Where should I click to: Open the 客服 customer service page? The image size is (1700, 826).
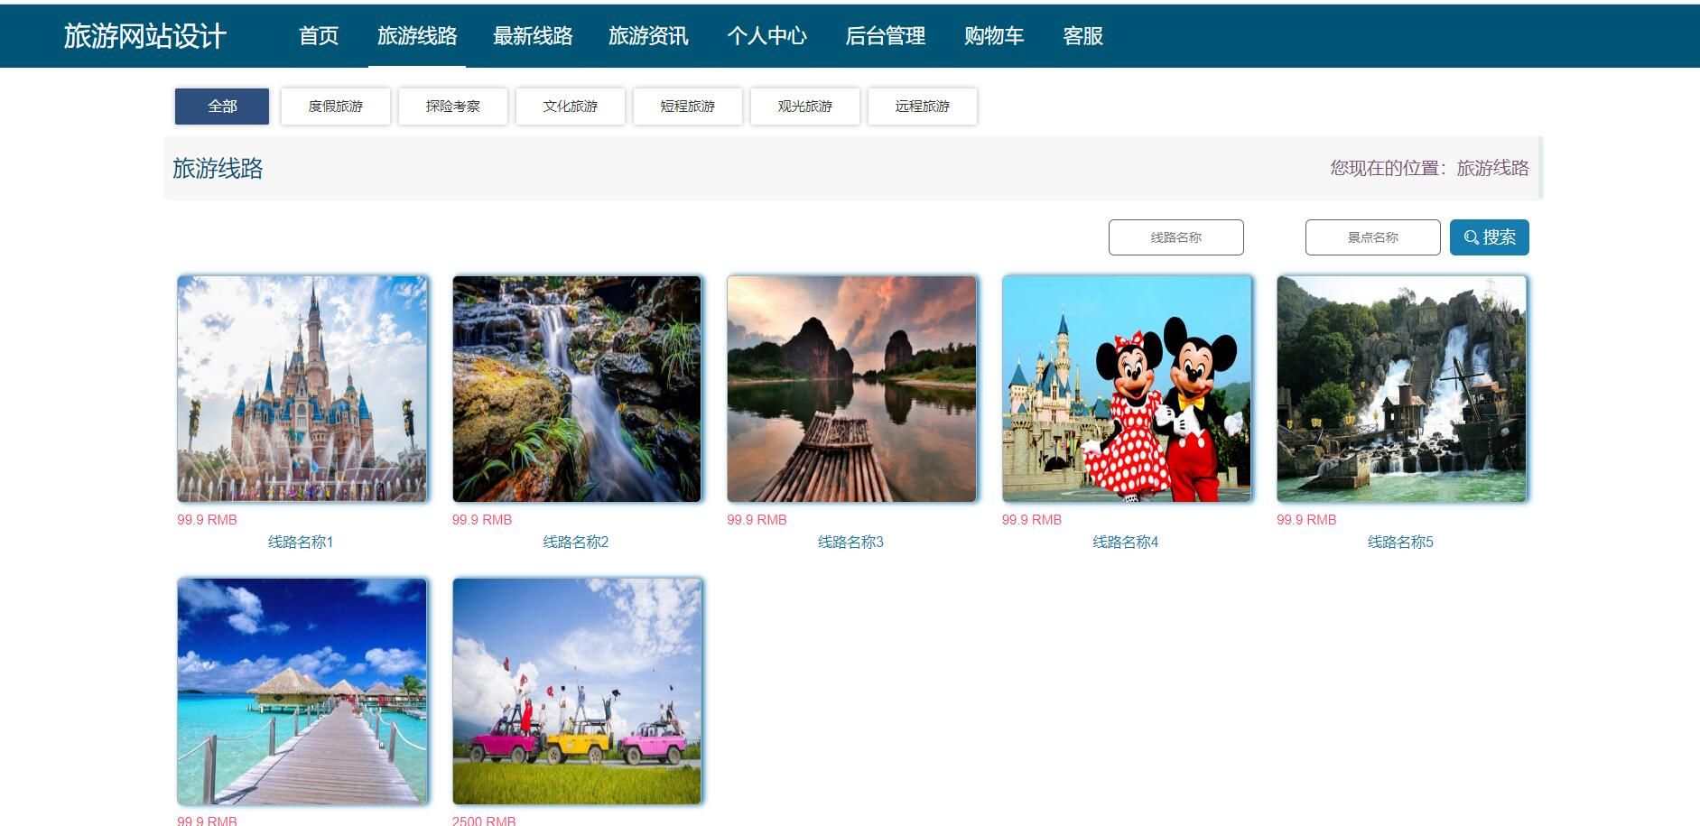[1081, 37]
